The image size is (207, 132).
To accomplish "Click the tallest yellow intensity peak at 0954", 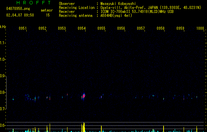I will pos(84,127).
